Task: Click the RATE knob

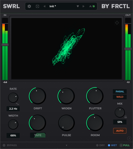Action: click(13, 98)
